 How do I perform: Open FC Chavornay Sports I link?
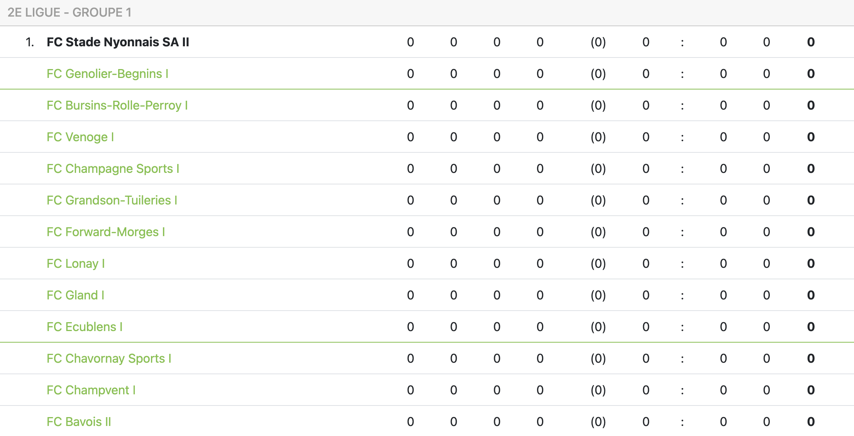pos(109,358)
